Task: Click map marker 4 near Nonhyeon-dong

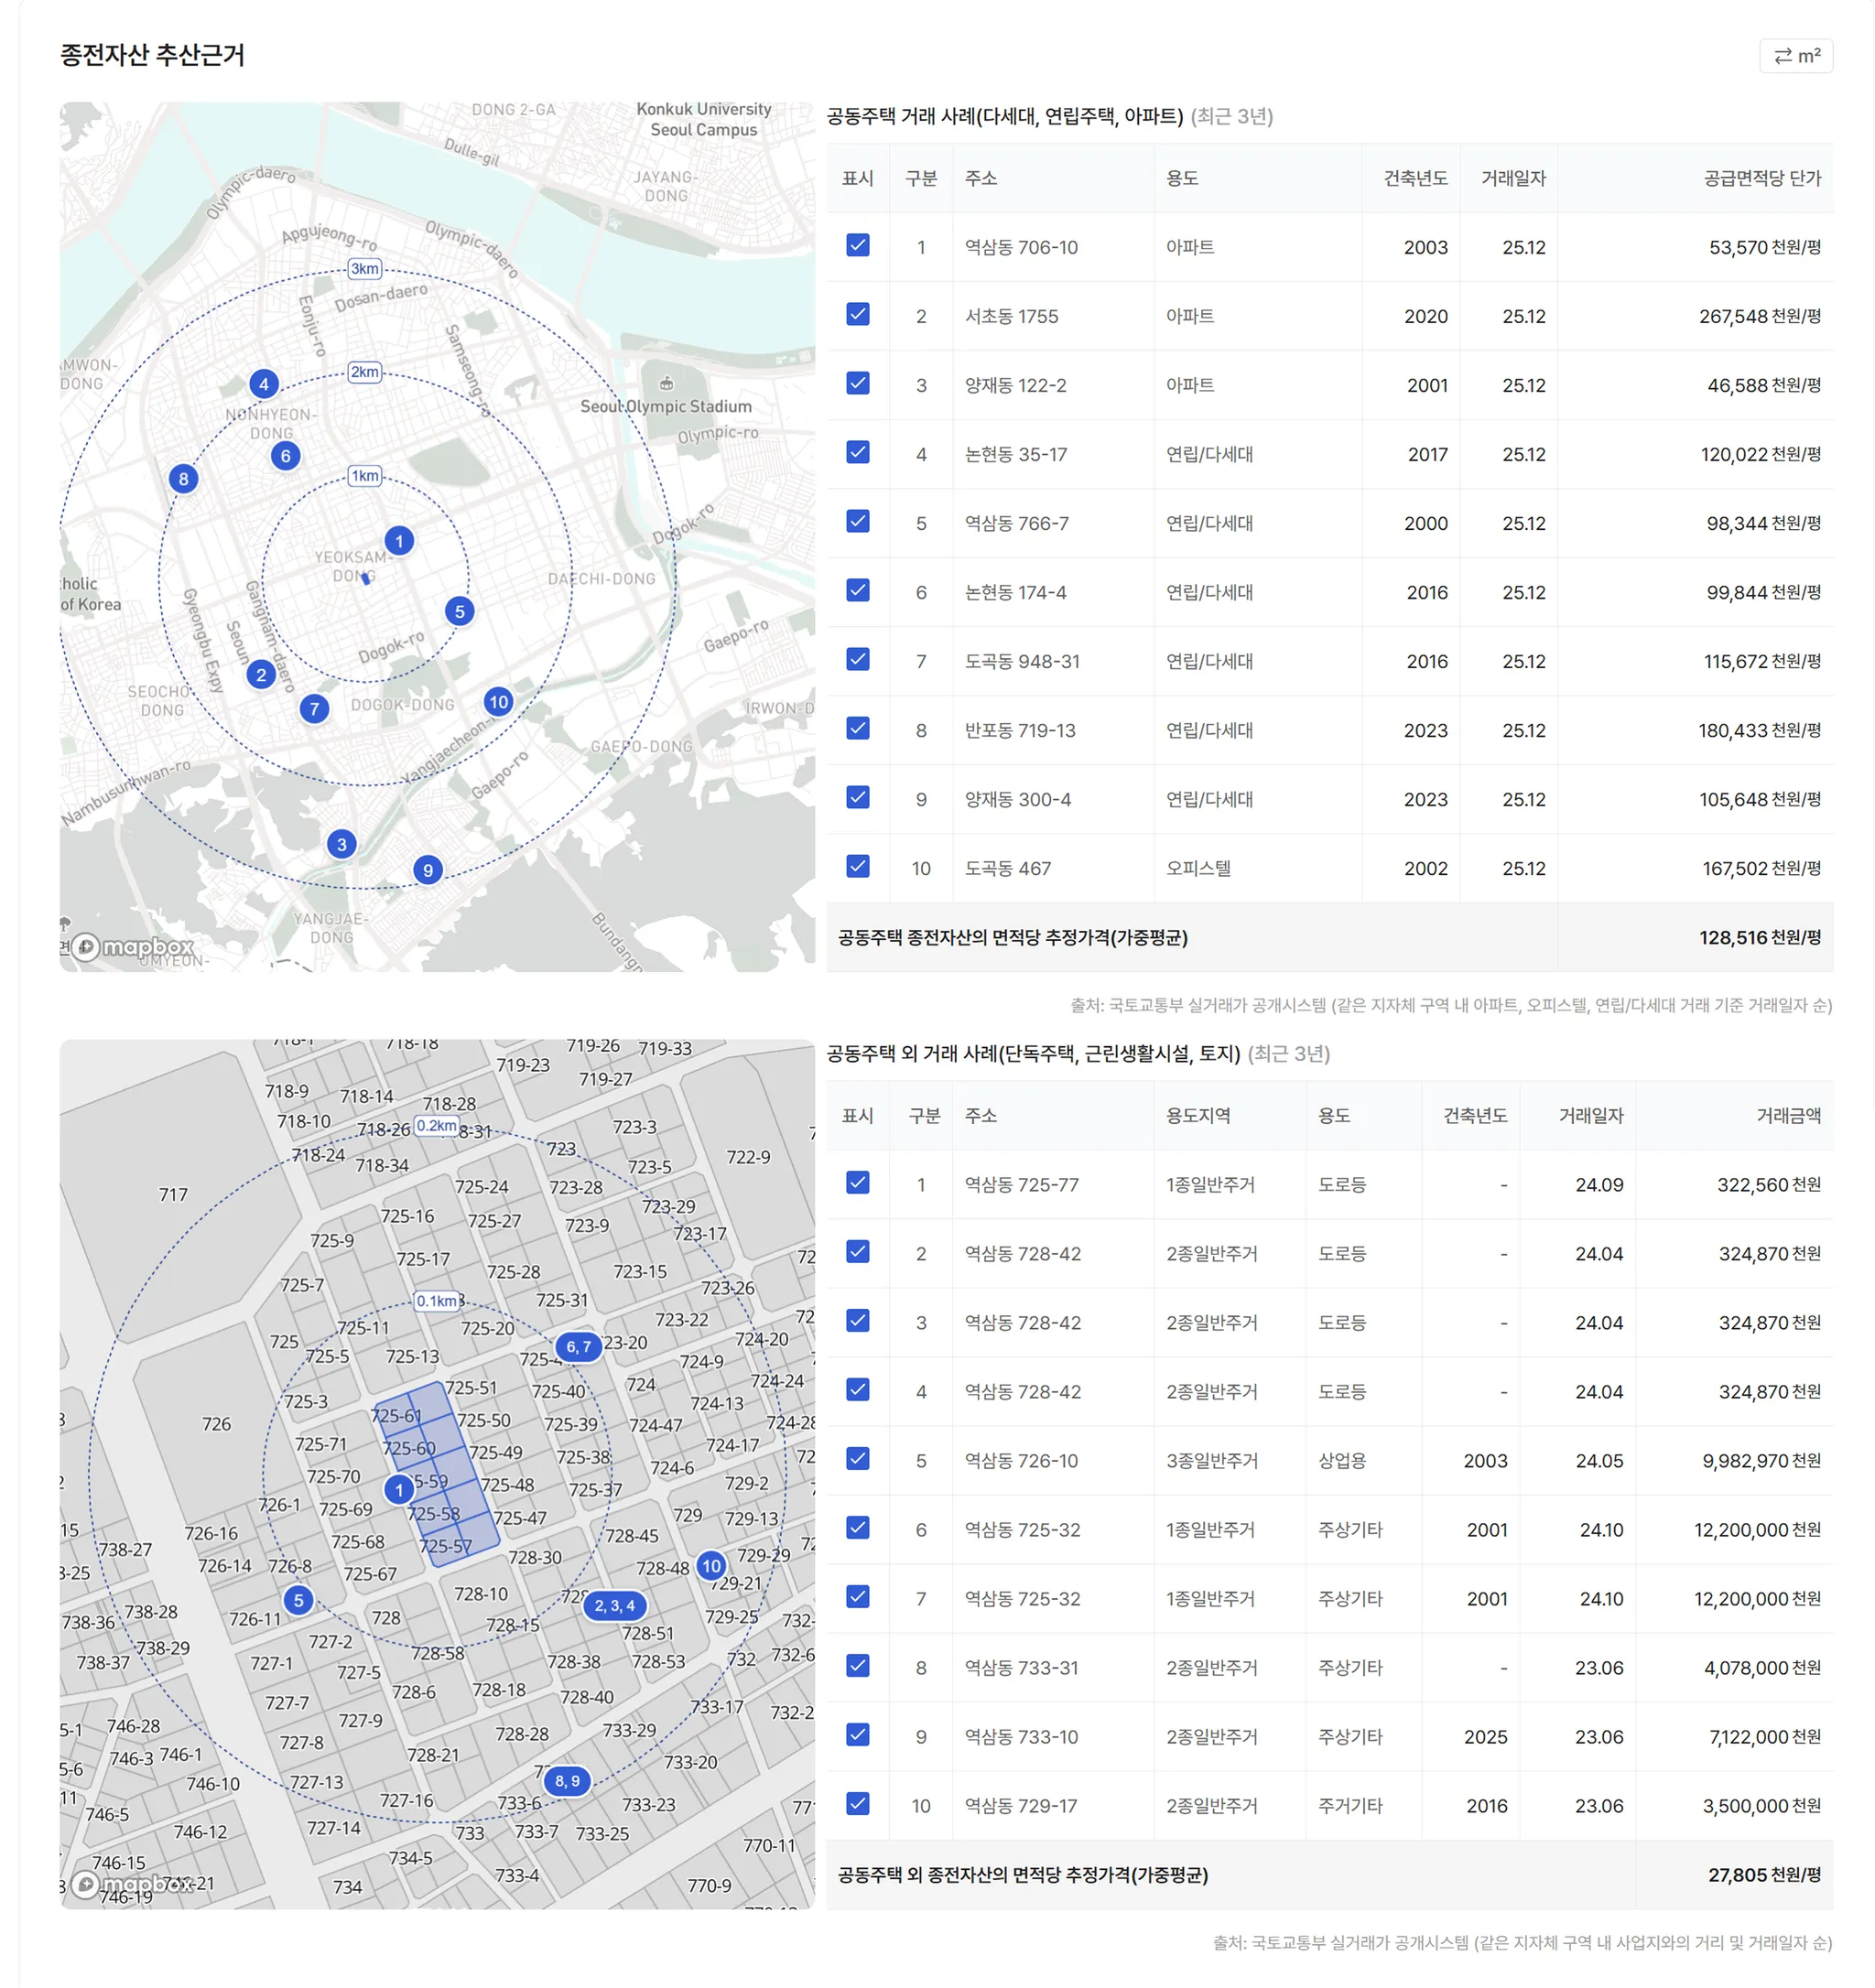Action: coord(263,384)
